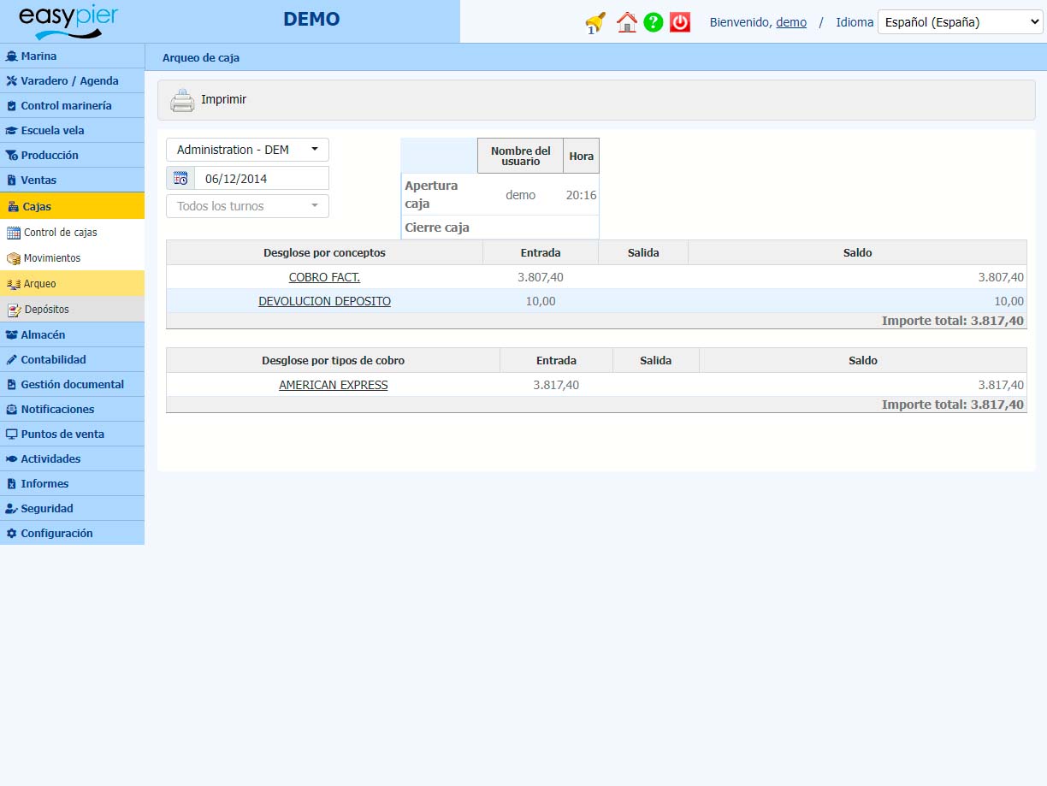This screenshot has height=786, width=1047.
Task: Open the COBRO FACT. concept link
Action: point(324,277)
